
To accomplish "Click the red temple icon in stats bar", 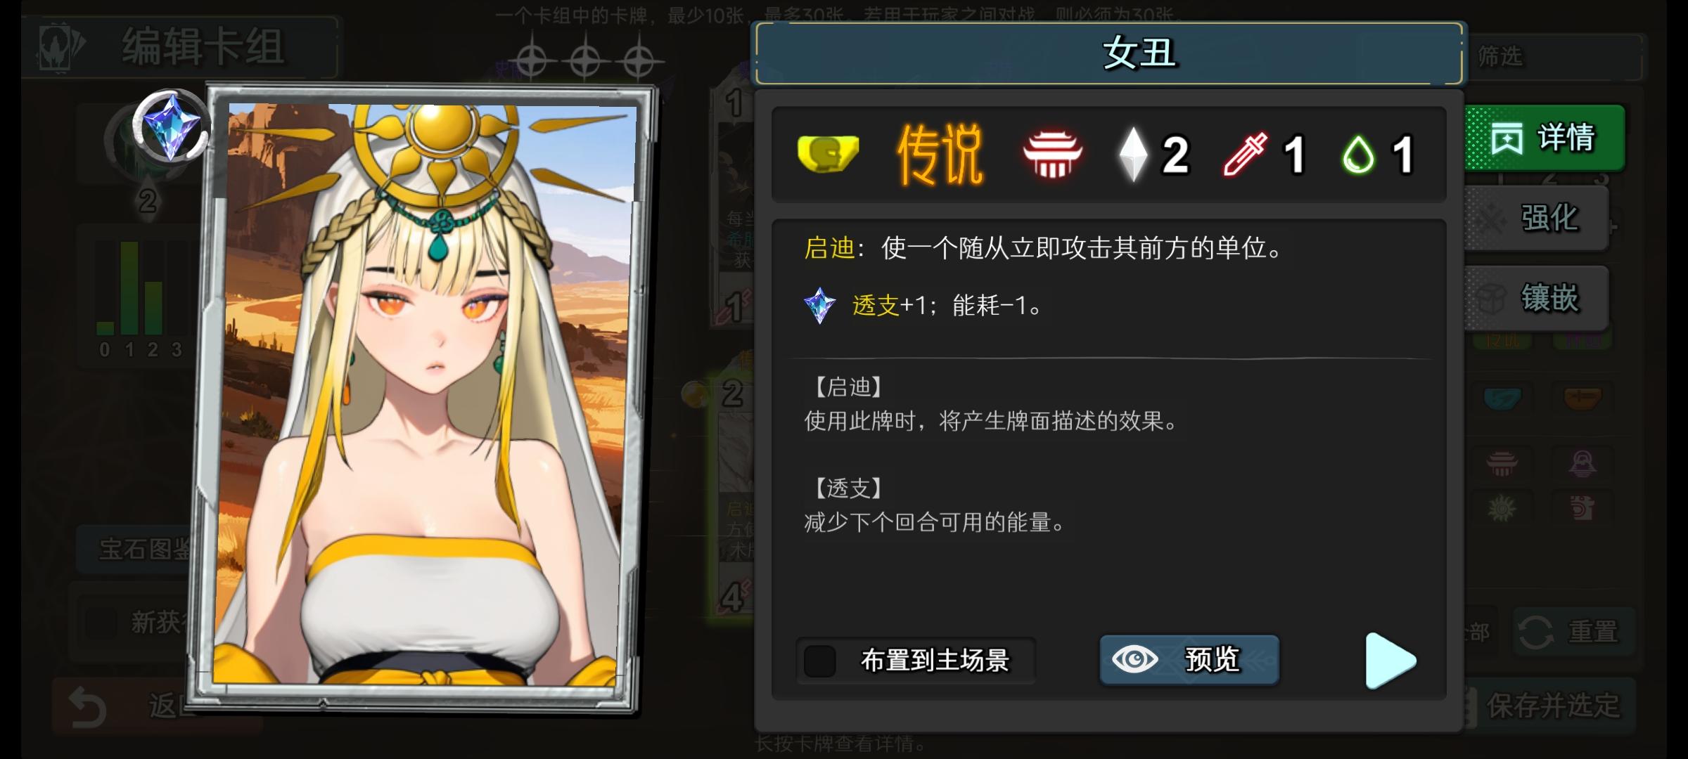I will 1052,154.
